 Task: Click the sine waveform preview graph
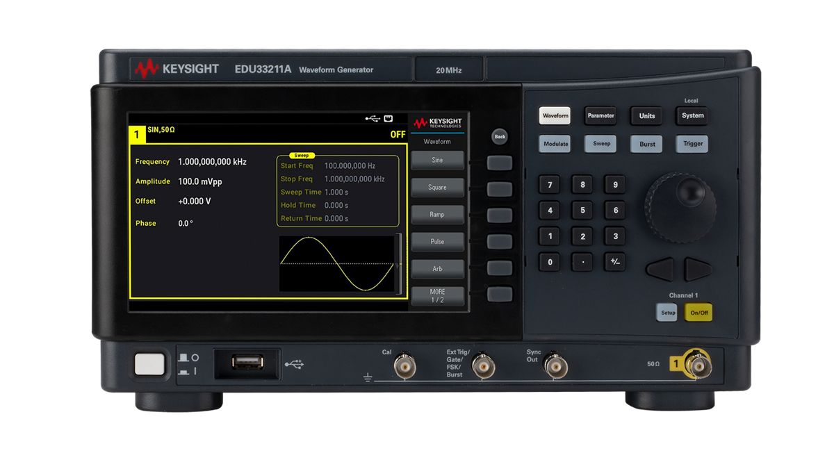point(337,263)
